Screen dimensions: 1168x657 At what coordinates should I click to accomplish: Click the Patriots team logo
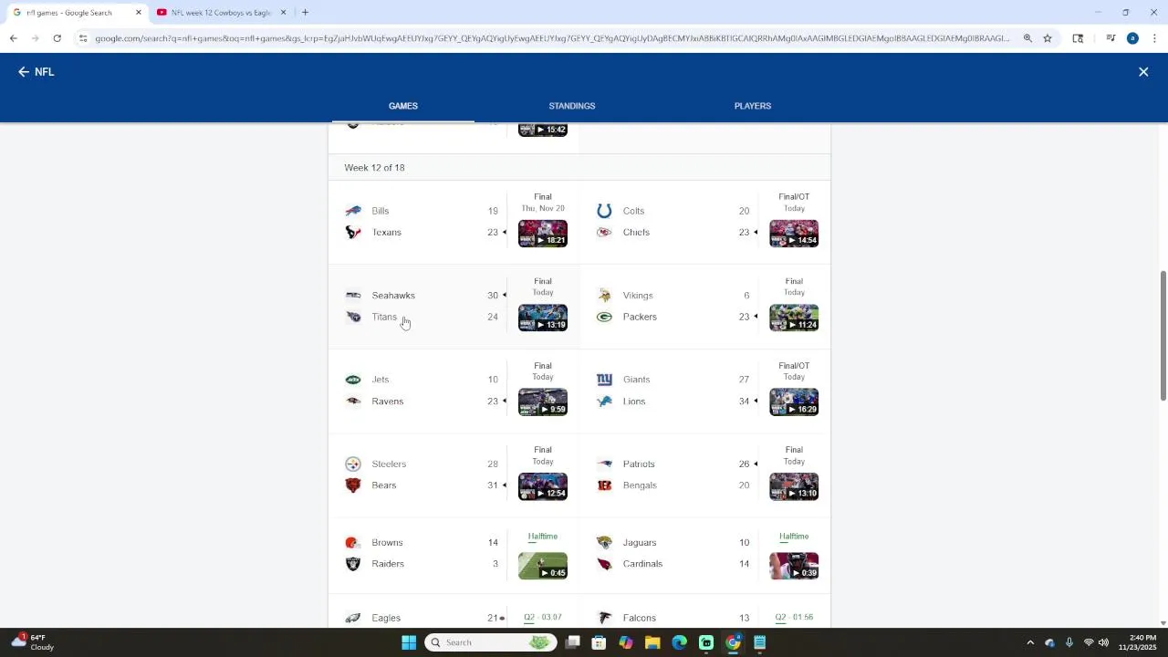click(604, 464)
